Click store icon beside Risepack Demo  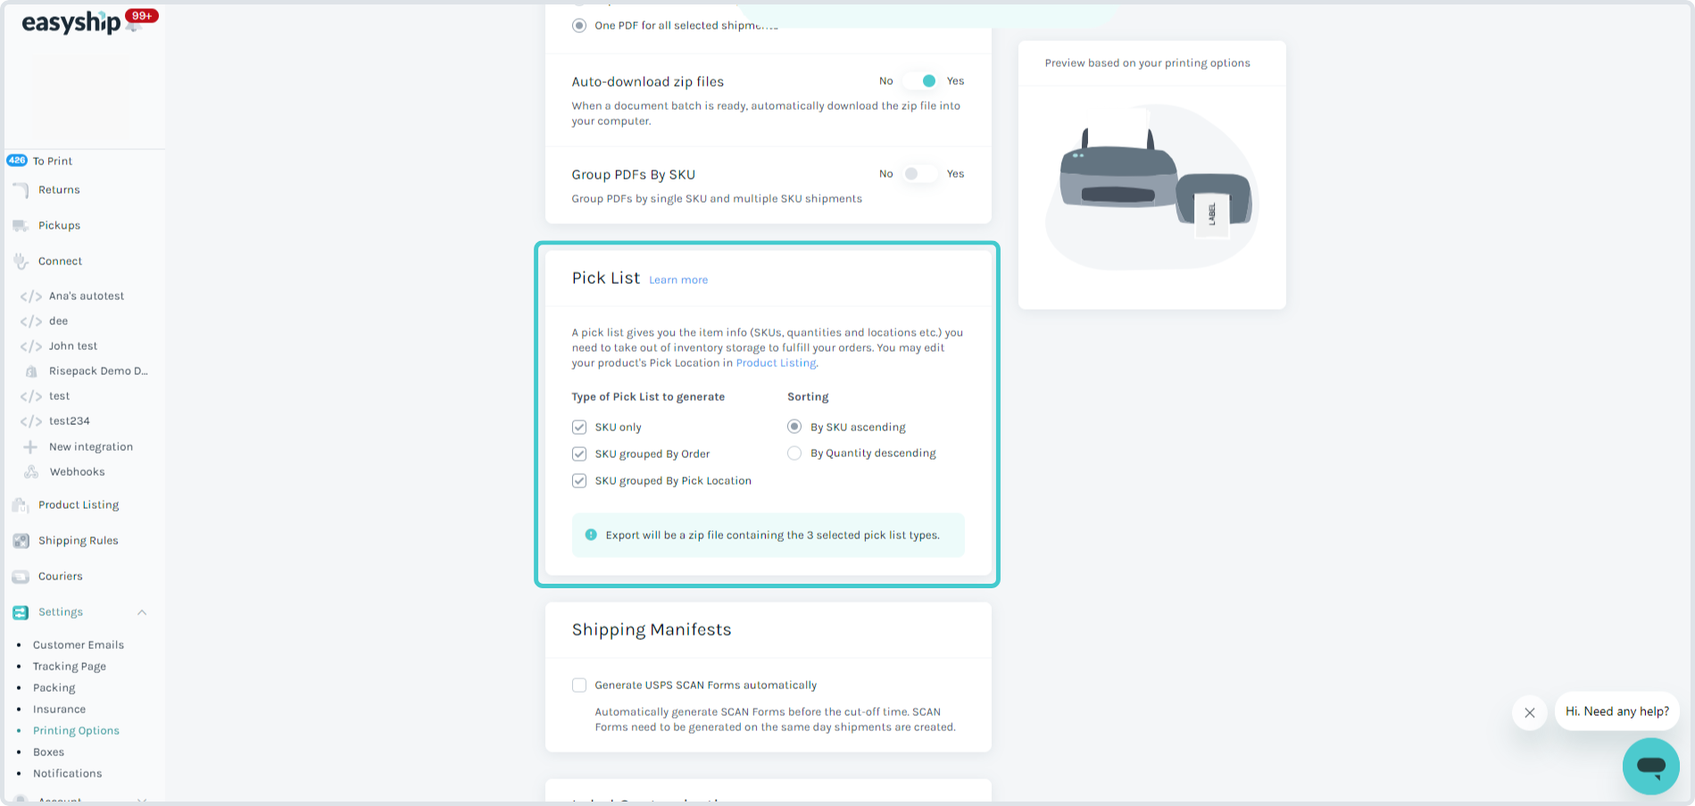[x=31, y=371]
